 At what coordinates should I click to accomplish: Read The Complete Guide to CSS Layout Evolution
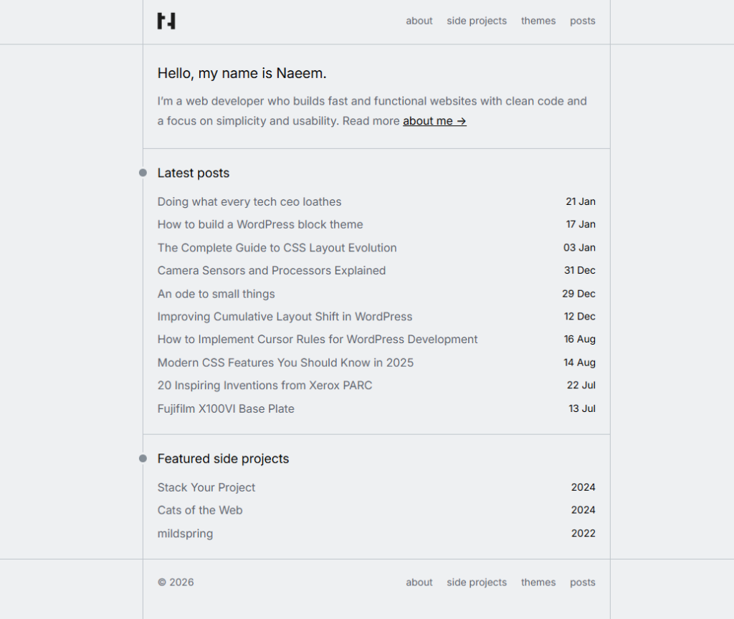[277, 247]
